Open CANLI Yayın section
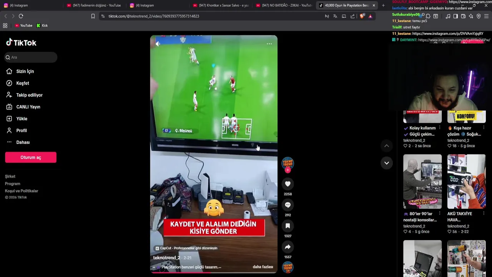492x277 pixels. [x=28, y=107]
